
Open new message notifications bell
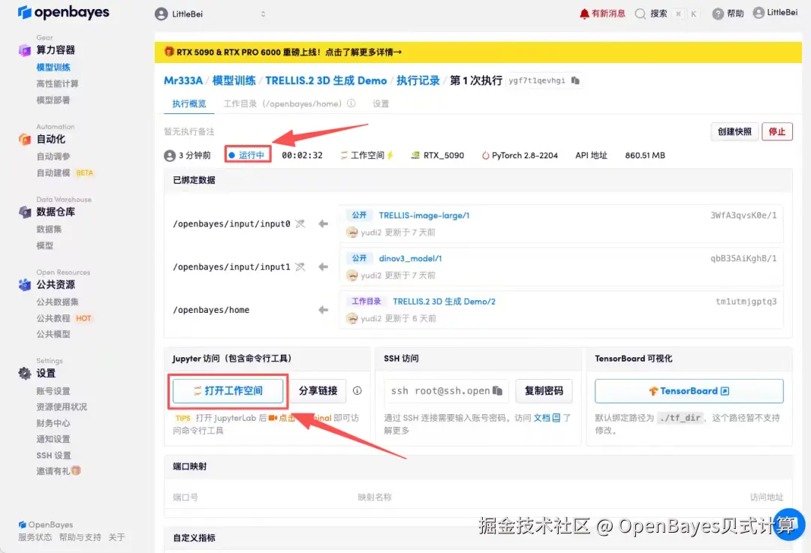click(602, 14)
